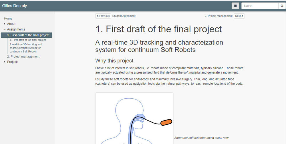
Task: Open the Home sidebar link
Action: pyautogui.click(x=8, y=19)
